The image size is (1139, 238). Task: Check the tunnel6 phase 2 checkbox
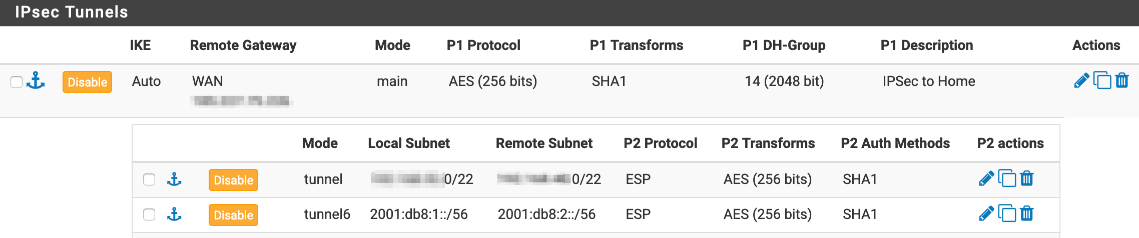[149, 214]
